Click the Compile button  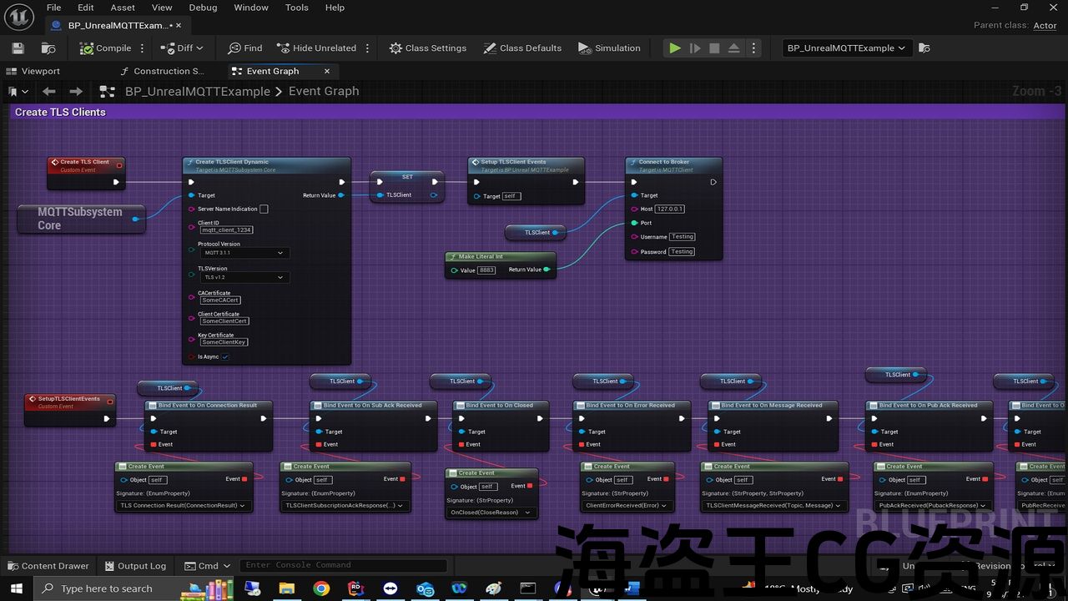tap(106, 48)
